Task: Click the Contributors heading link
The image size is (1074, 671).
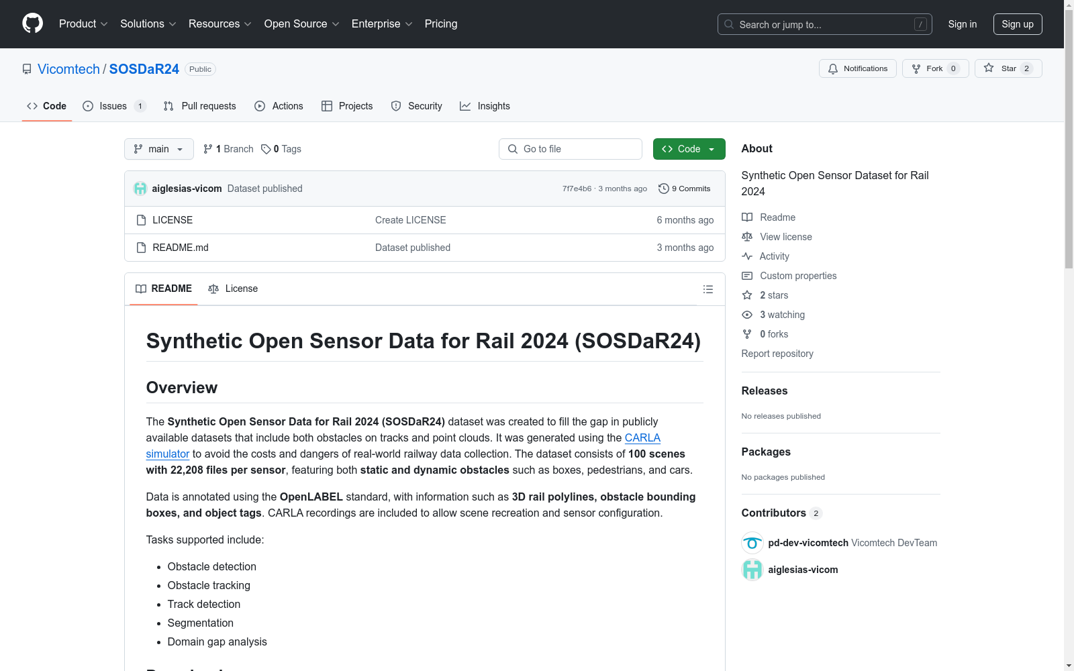Action: [782, 513]
